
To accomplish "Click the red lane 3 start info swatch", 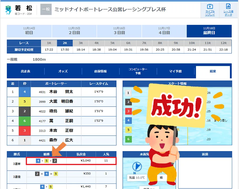I will click(128, 111).
